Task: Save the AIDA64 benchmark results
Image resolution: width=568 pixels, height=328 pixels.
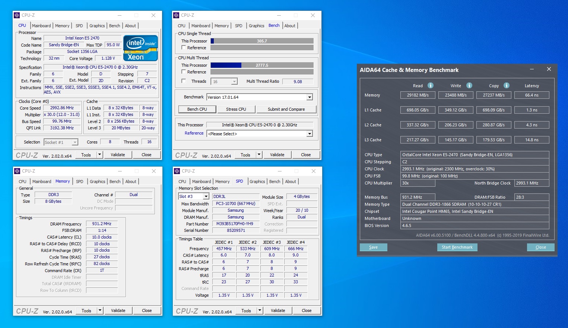Action: click(x=373, y=247)
